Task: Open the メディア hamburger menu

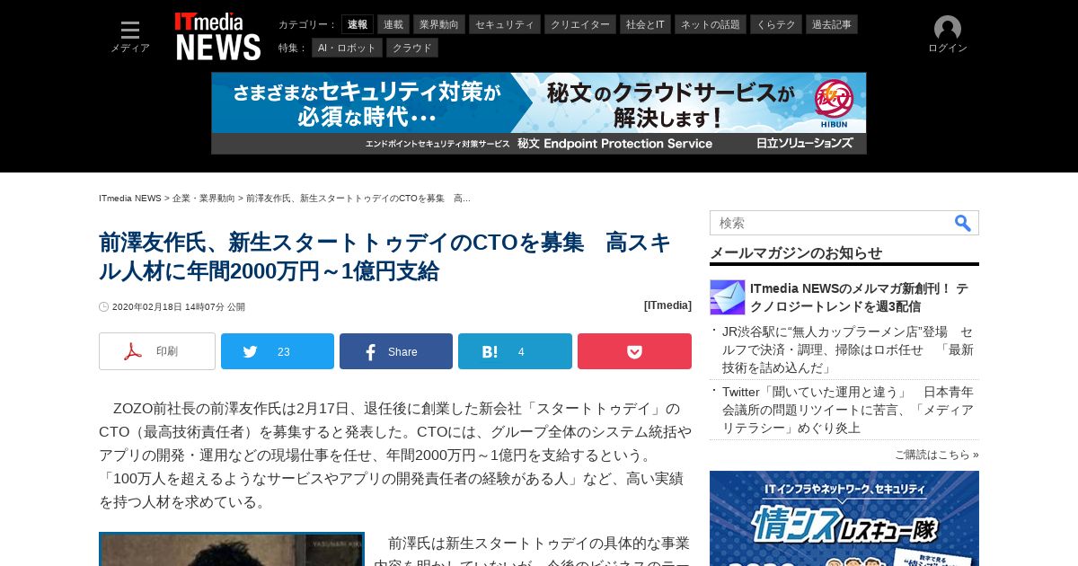Action: pos(130,37)
